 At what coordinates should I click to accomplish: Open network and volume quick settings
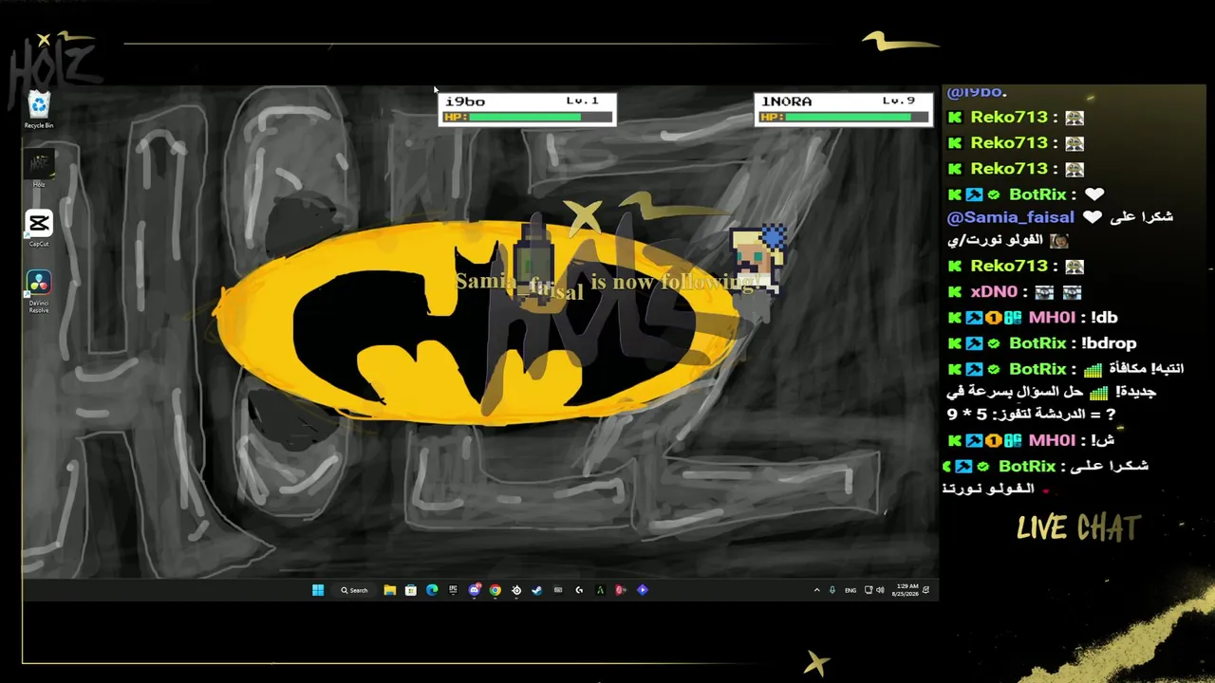click(x=874, y=590)
